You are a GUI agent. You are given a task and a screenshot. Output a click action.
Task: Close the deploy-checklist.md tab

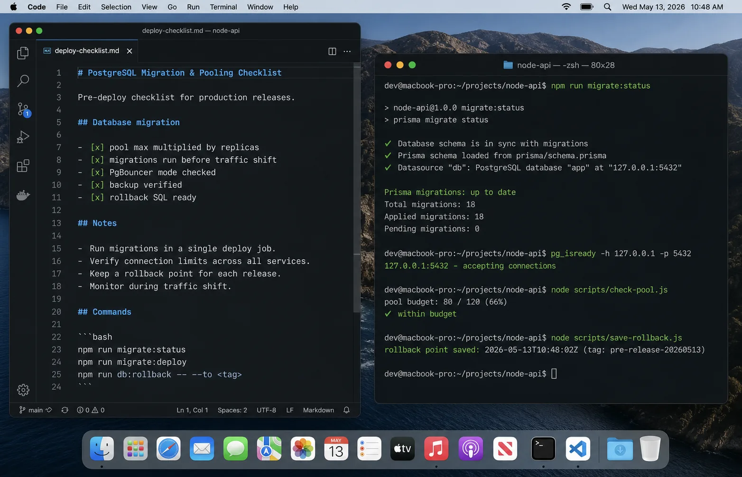point(130,51)
